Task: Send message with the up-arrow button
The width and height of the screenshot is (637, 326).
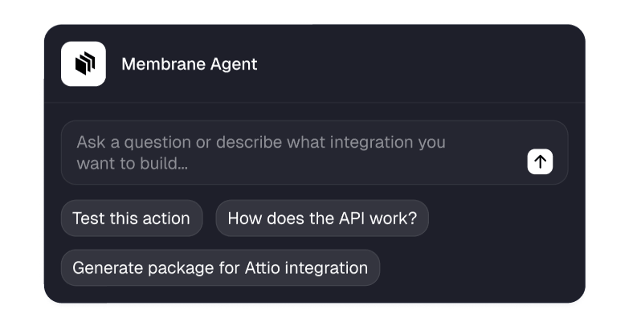Action: pos(540,161)
